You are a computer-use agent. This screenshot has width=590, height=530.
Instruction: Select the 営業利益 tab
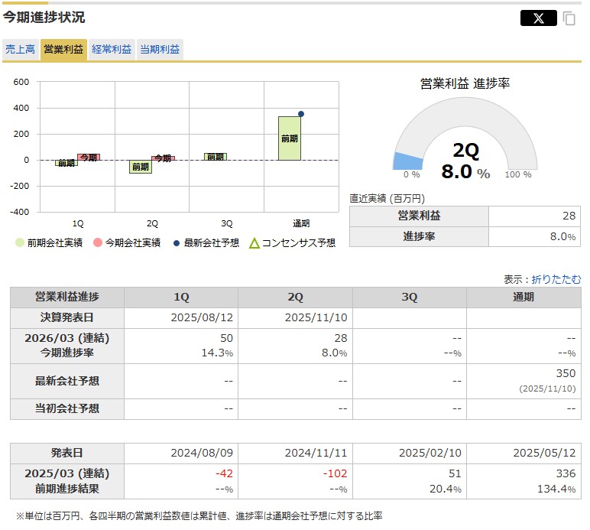coord(64,49)
